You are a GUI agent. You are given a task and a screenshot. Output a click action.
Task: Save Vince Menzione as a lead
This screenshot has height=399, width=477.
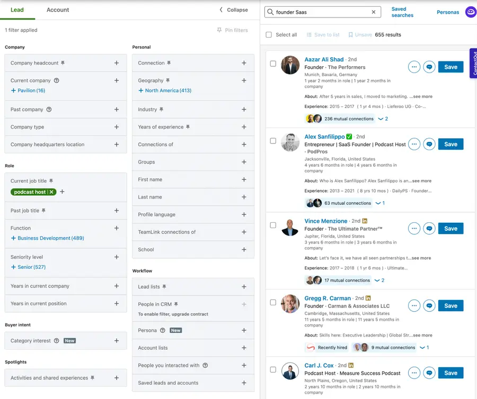point(450,228)
